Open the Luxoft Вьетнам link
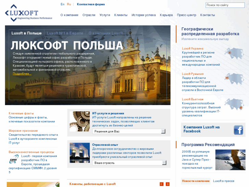Image resolution: width=249 pixels, height=187 pixels. pos(192,99)
